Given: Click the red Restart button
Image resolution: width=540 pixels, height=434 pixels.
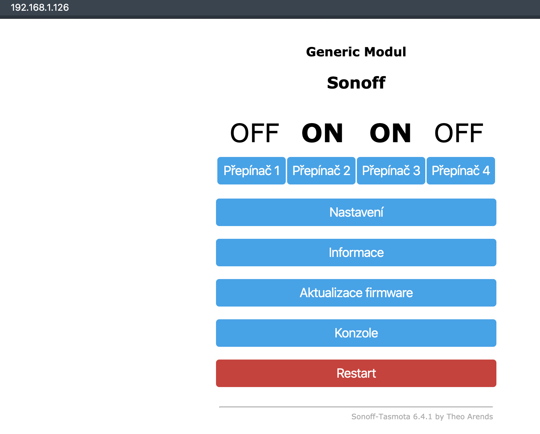Looking at the screenshot, I should point(356,373).
